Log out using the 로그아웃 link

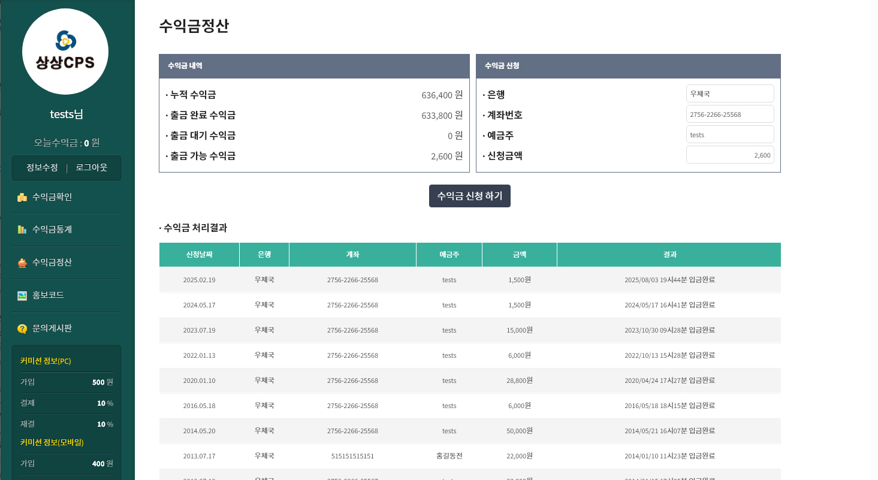point(91,168)
